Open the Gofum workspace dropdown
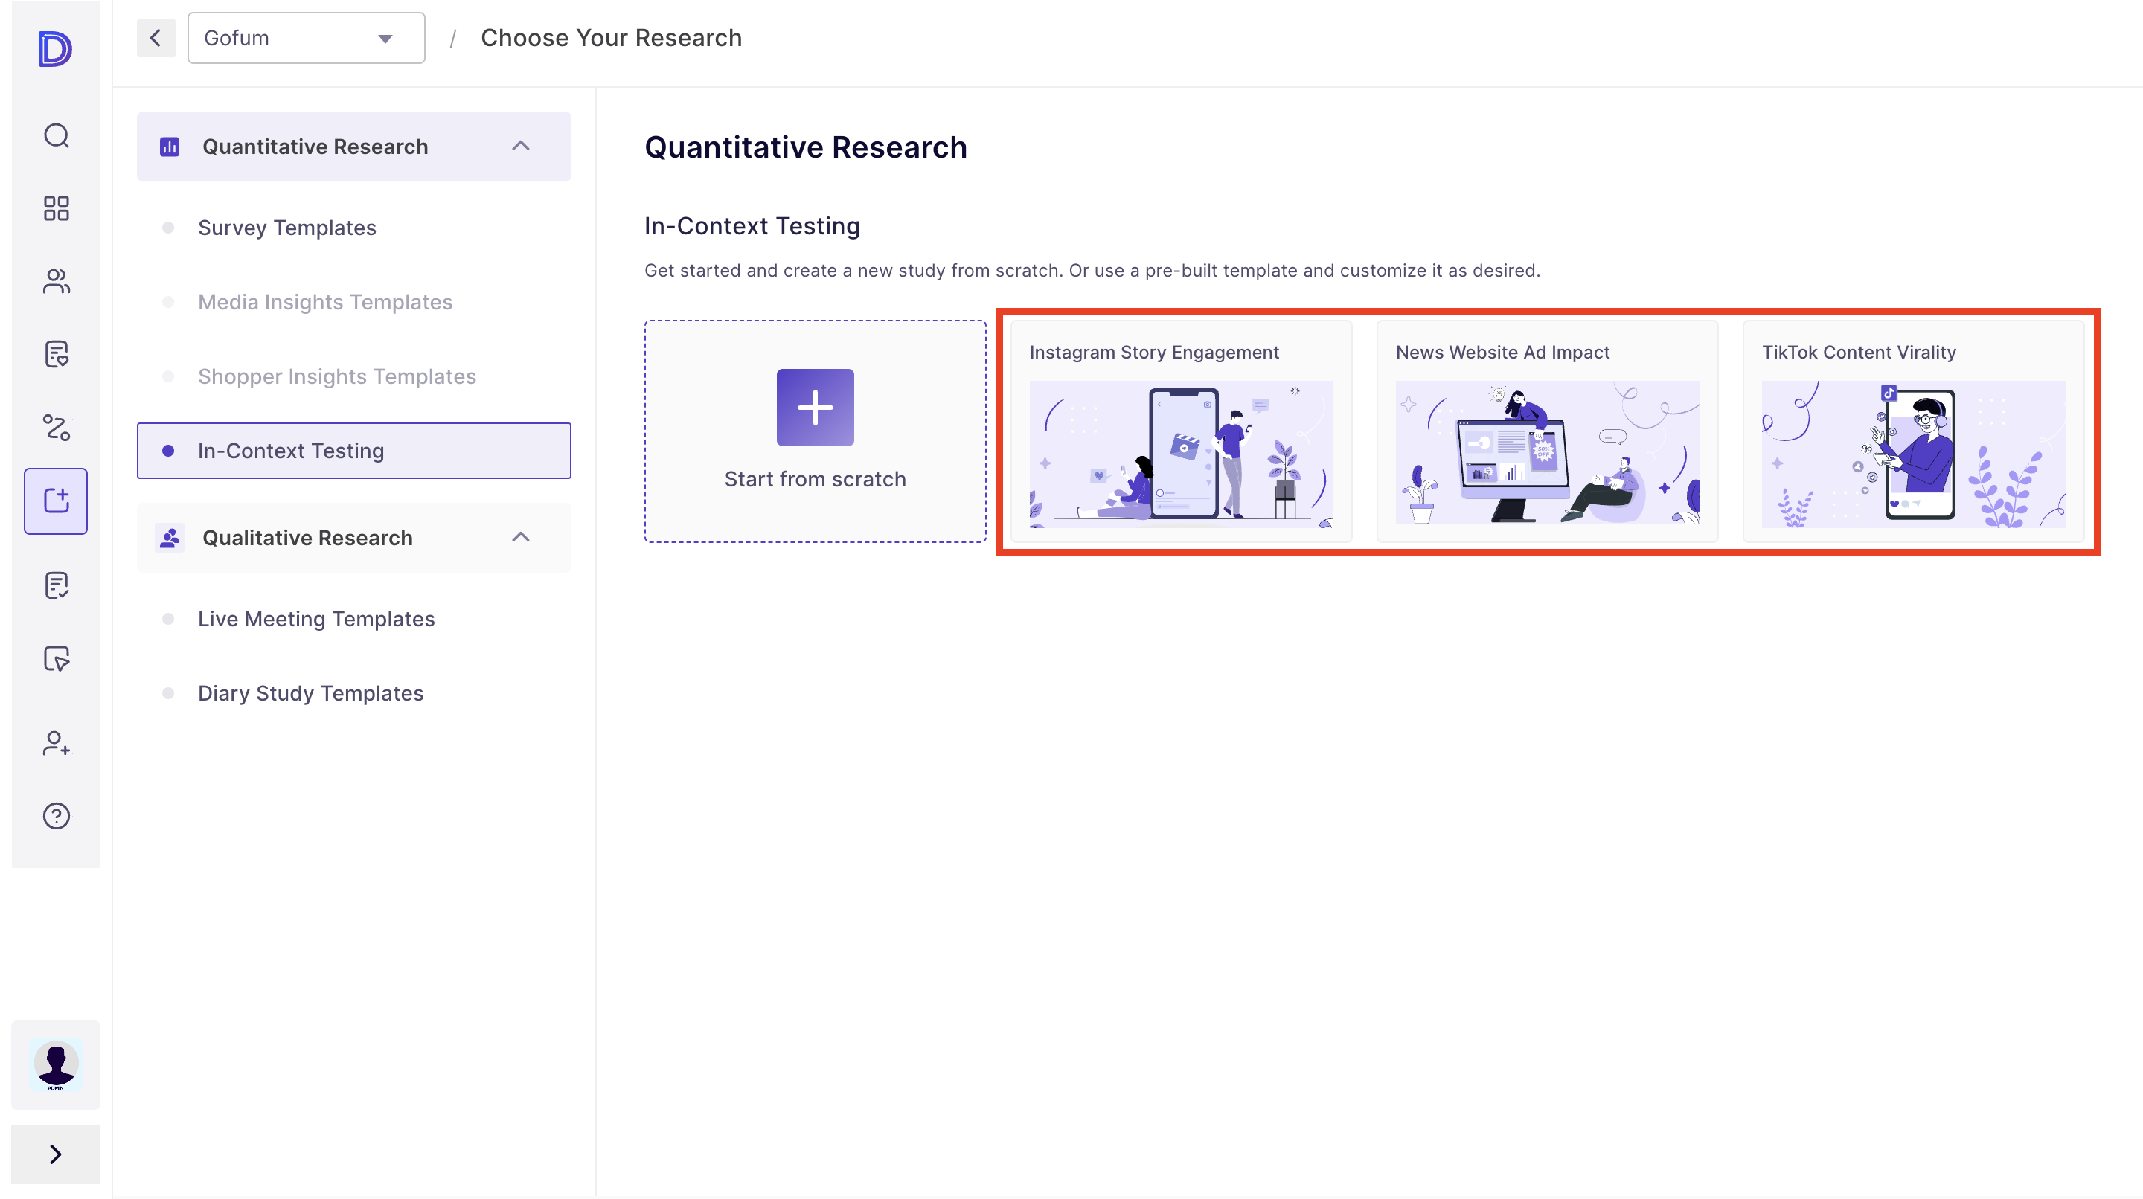 point(306,38)
